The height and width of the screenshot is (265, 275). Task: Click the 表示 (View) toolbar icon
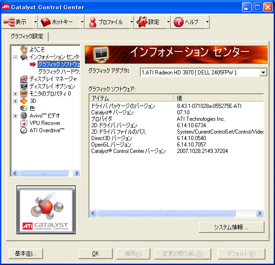[x=10, y=22]
